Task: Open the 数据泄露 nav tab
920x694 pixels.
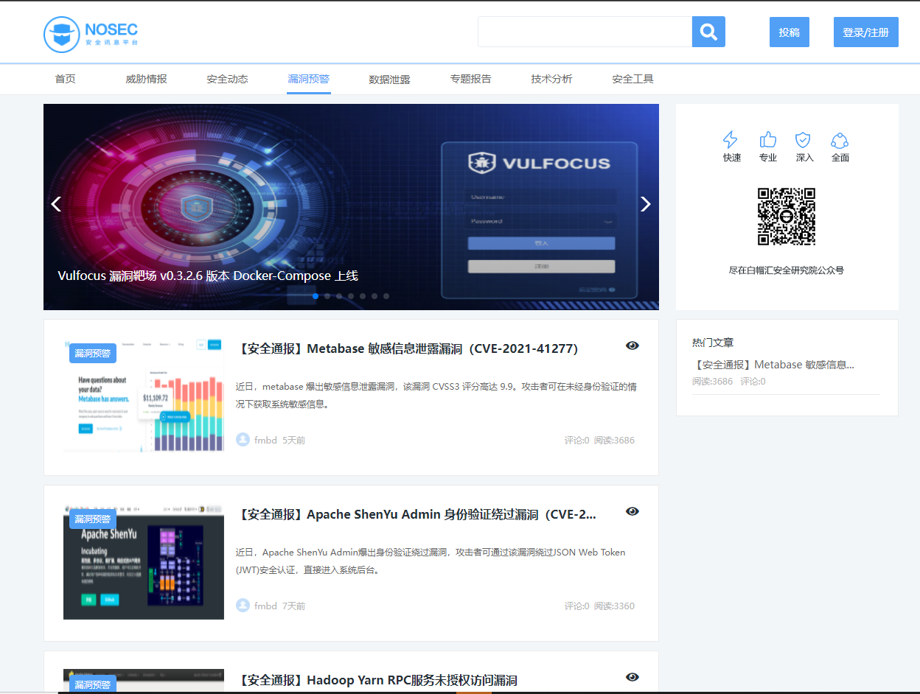Action: [x=389, y=79]
